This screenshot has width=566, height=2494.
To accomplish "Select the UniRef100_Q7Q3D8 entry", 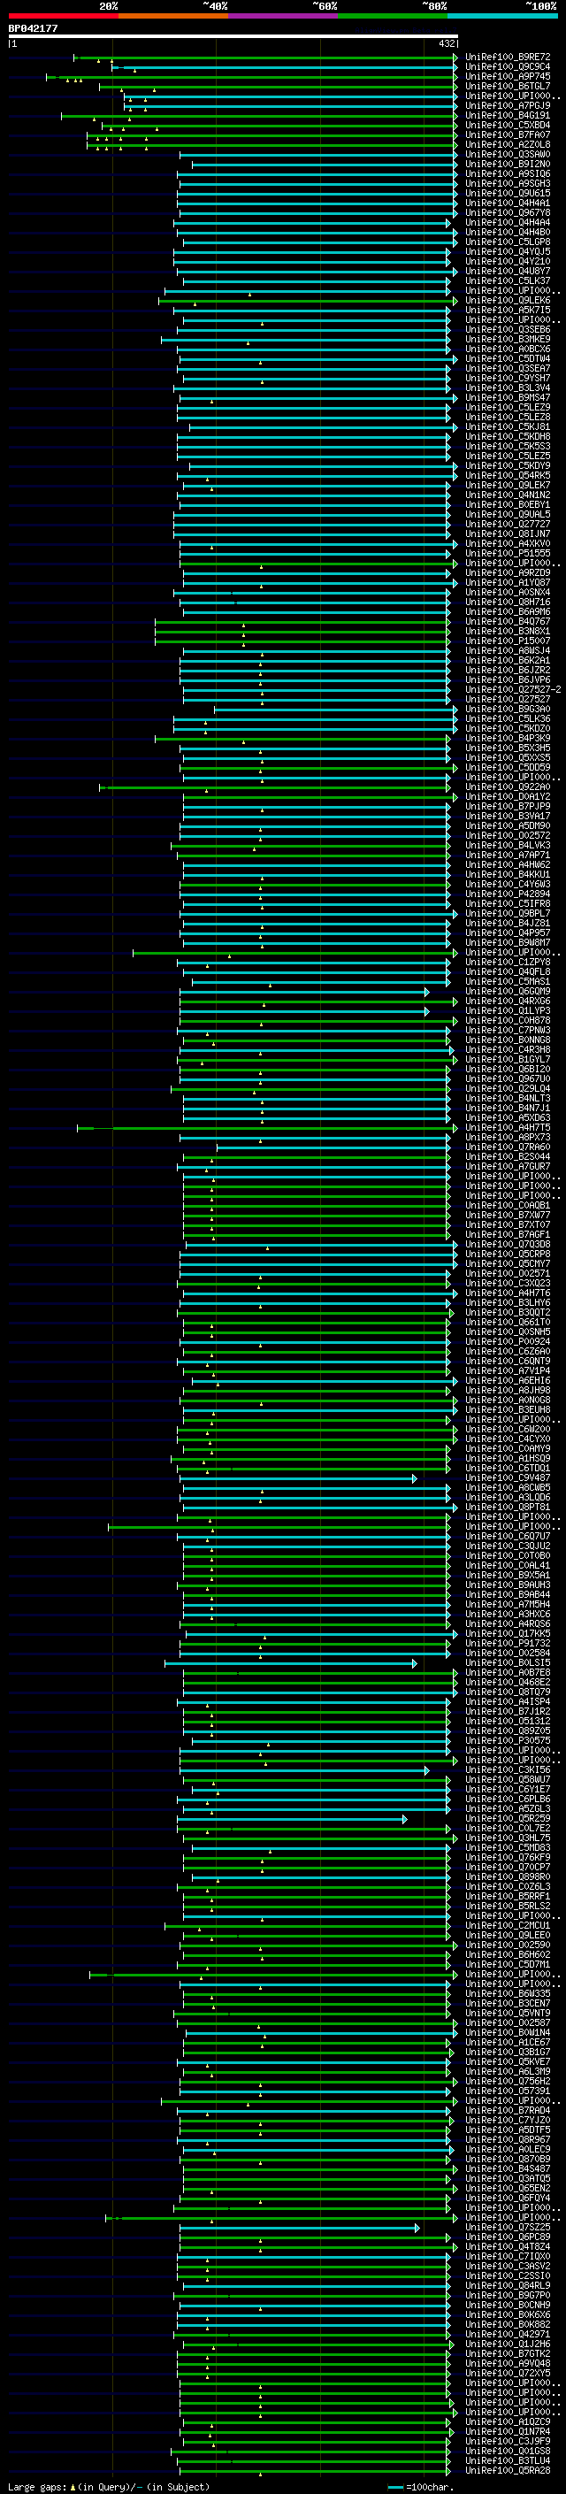I will click(x=507, y=1244).
